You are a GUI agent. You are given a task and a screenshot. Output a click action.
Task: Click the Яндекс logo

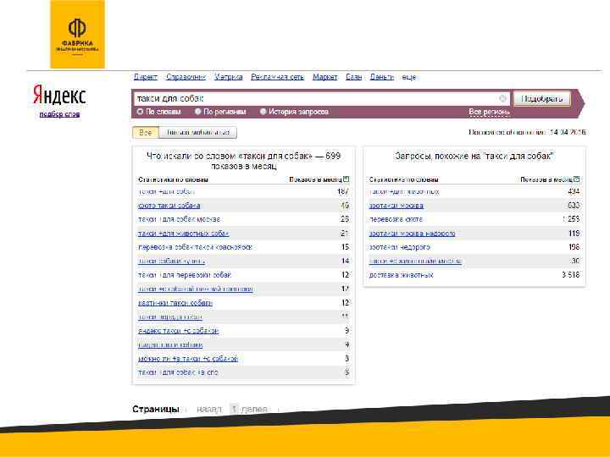pyautogui.click(x=59, y=95)
